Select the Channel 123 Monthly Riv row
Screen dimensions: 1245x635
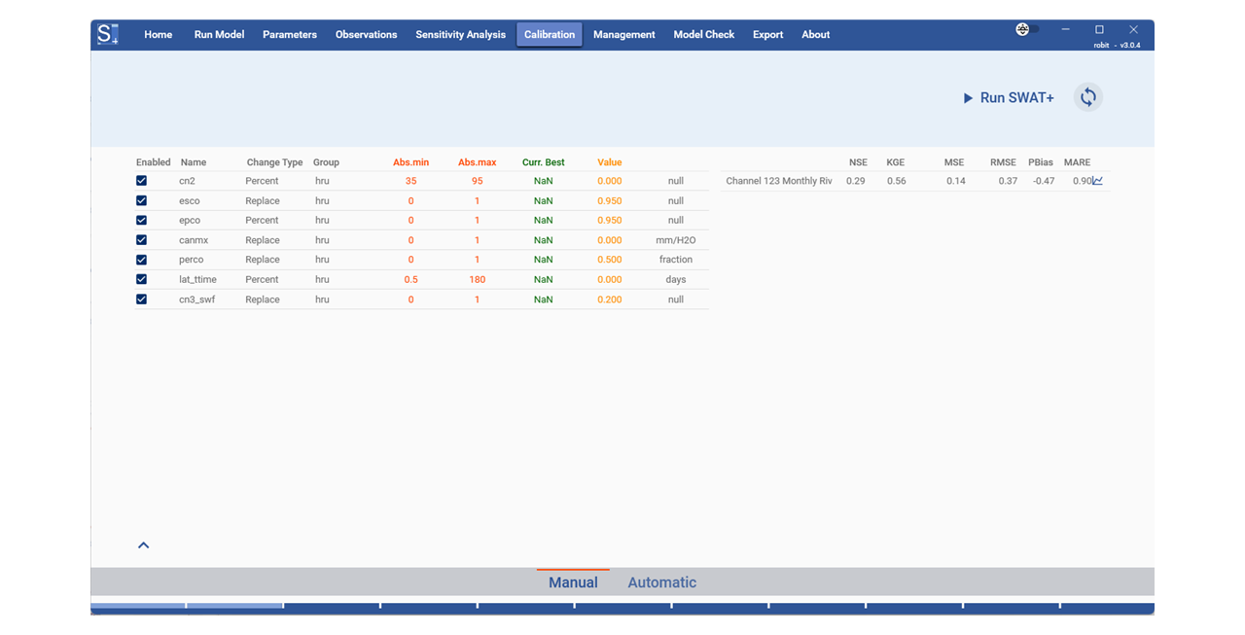pos(778,181)
